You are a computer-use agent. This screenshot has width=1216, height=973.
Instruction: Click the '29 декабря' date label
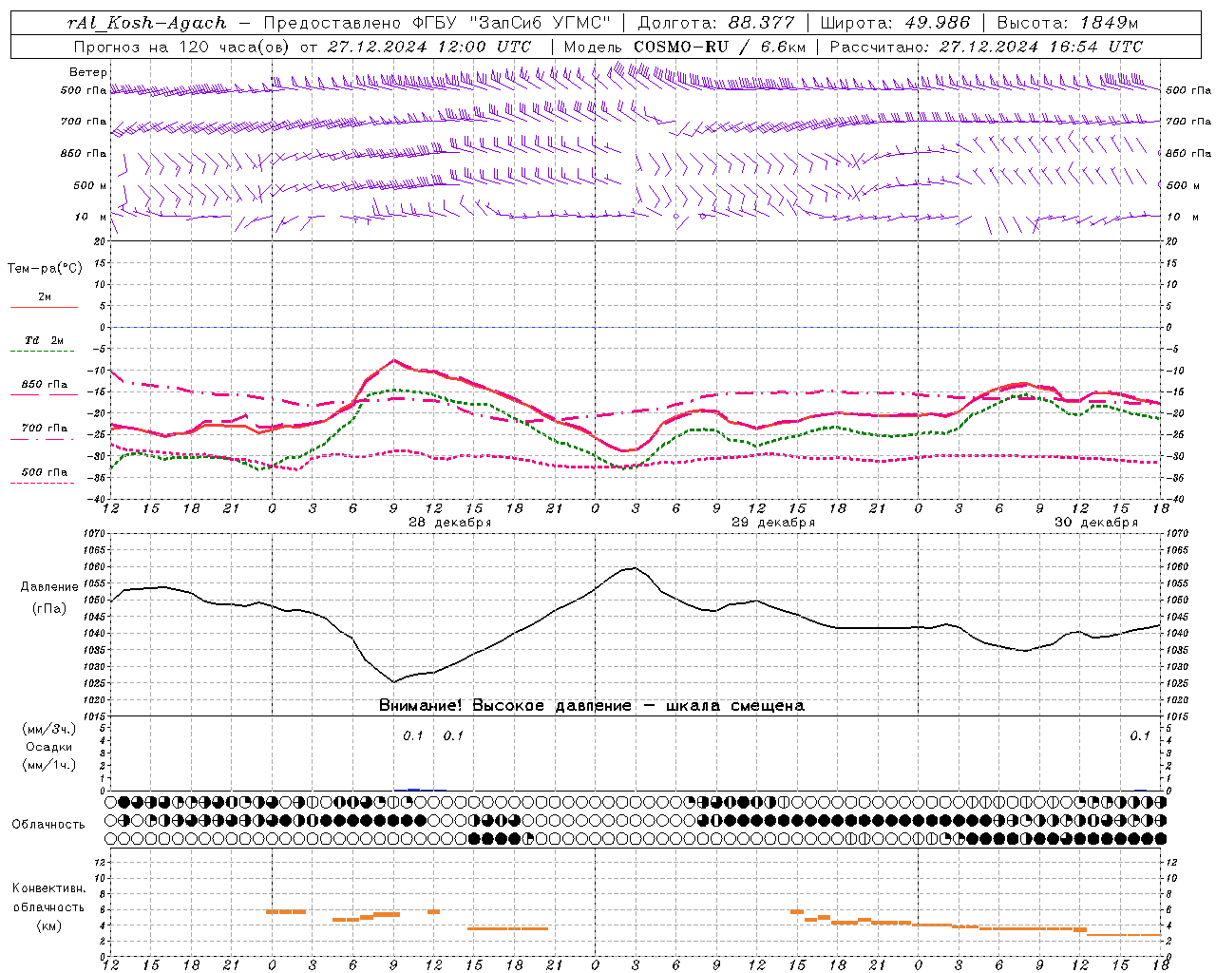pyautogui.click(x=772, y=523)
